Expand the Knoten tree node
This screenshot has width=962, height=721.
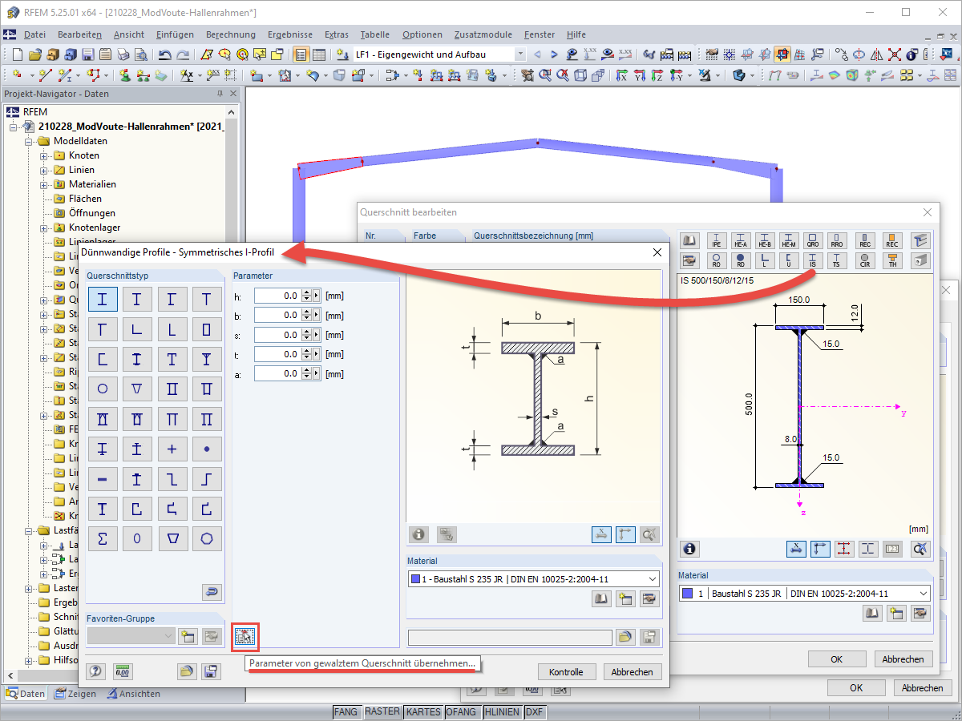click(44, 155)
